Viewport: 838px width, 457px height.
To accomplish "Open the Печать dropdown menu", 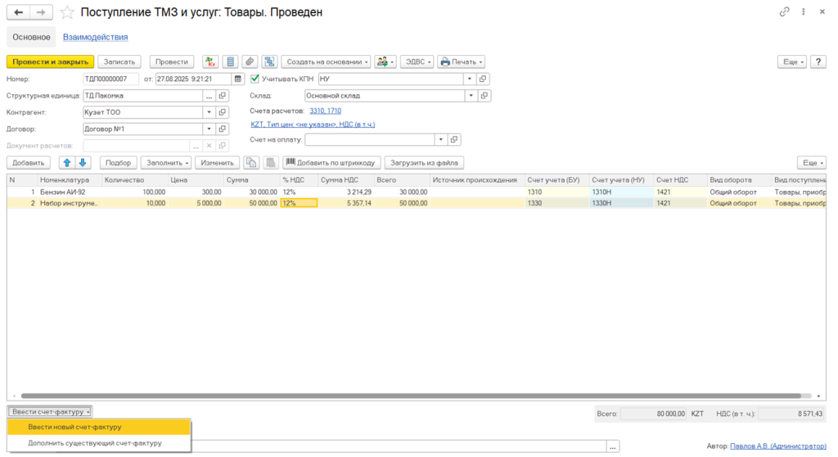I will click(461, 61).
